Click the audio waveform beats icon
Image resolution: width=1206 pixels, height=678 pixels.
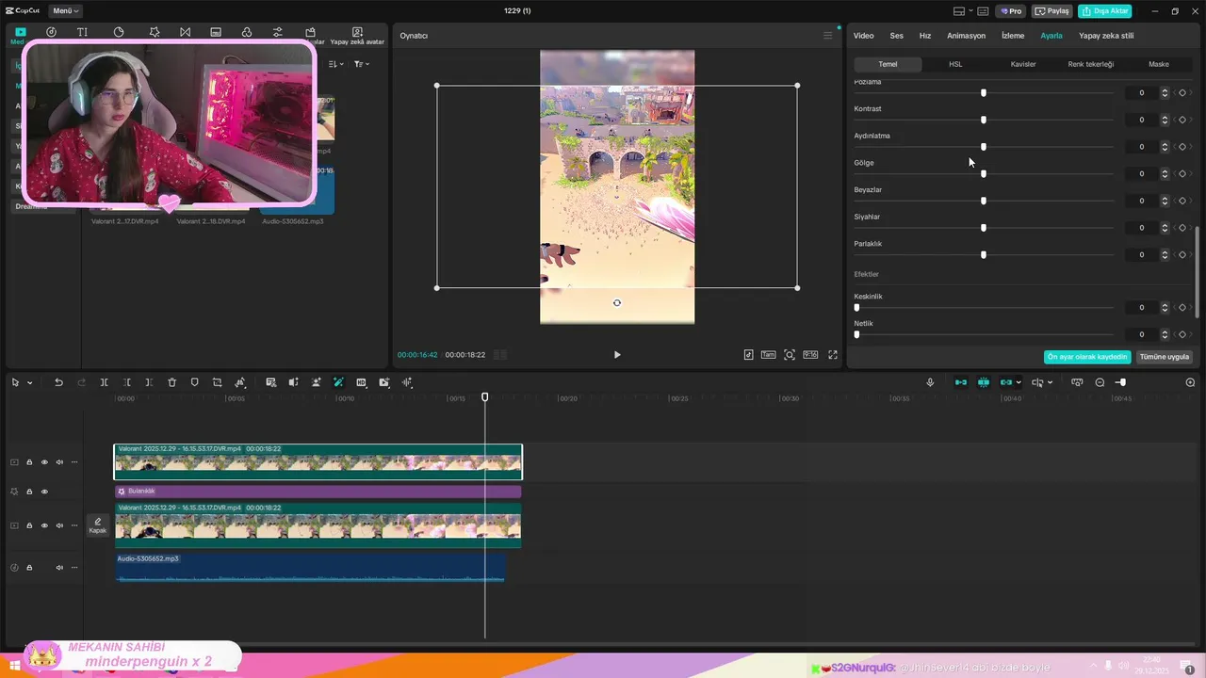407,382
